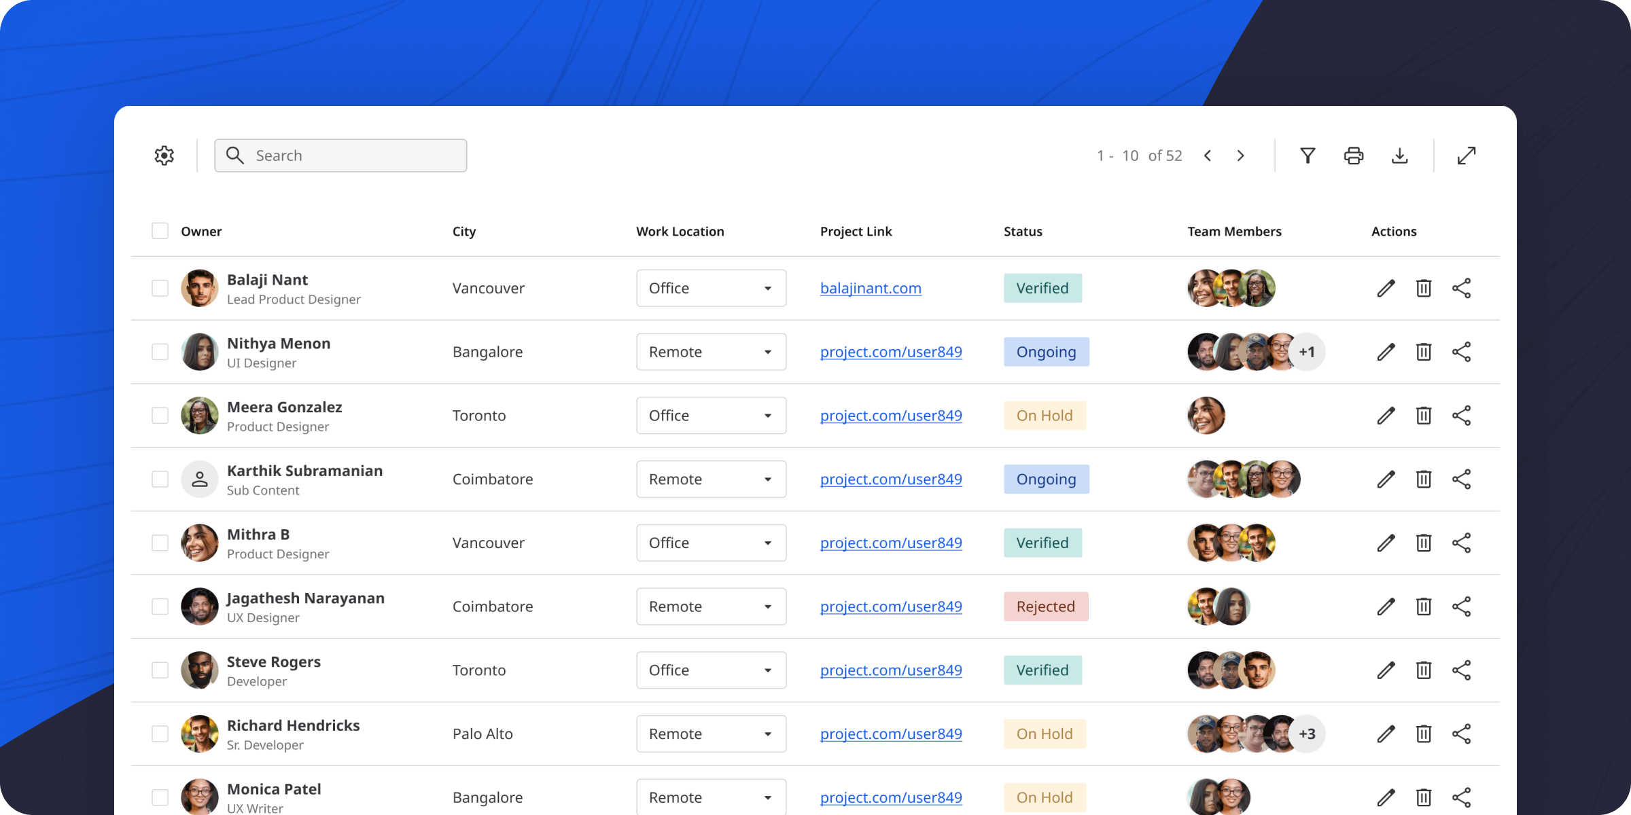Expand Work Location dropdown for Mithra B

point(768,541)
